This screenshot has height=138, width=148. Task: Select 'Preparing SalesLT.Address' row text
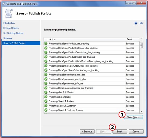pos(61,101)
